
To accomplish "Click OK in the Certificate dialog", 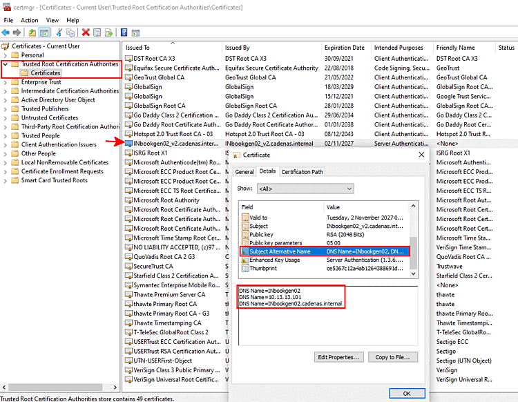I will coord(407,394).
